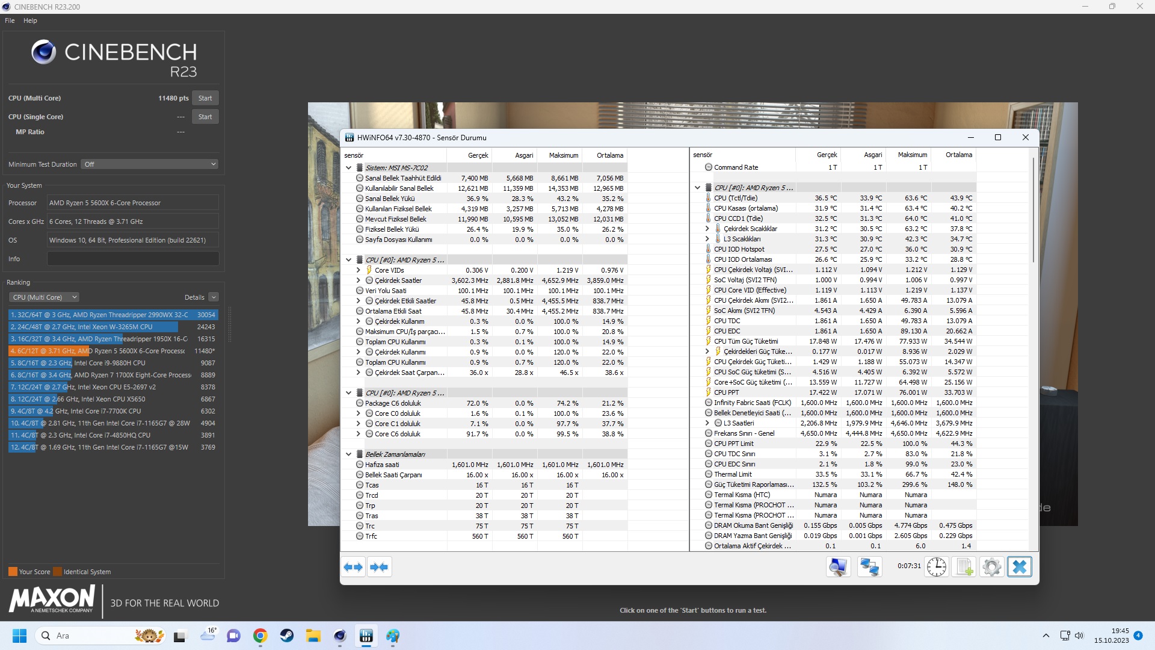1155x650 pixels.
Task: Click the collapse columns arrows button in HWiNFO
Action: tap(379, 567)
